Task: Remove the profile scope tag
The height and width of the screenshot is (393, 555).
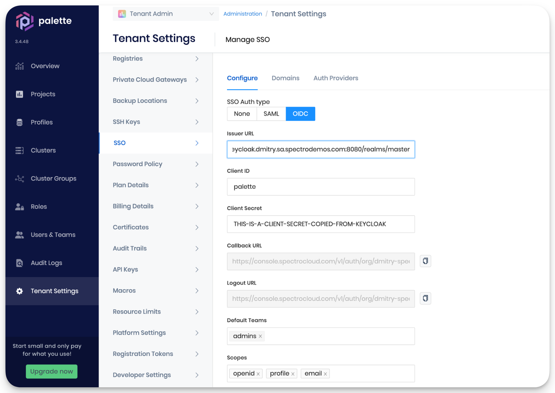Action: tap(293, 374)
